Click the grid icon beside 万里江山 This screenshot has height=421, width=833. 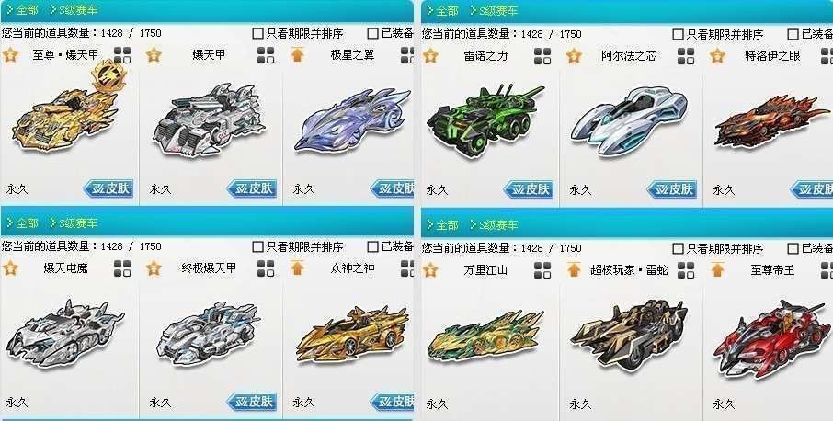(x=542, y=269)
